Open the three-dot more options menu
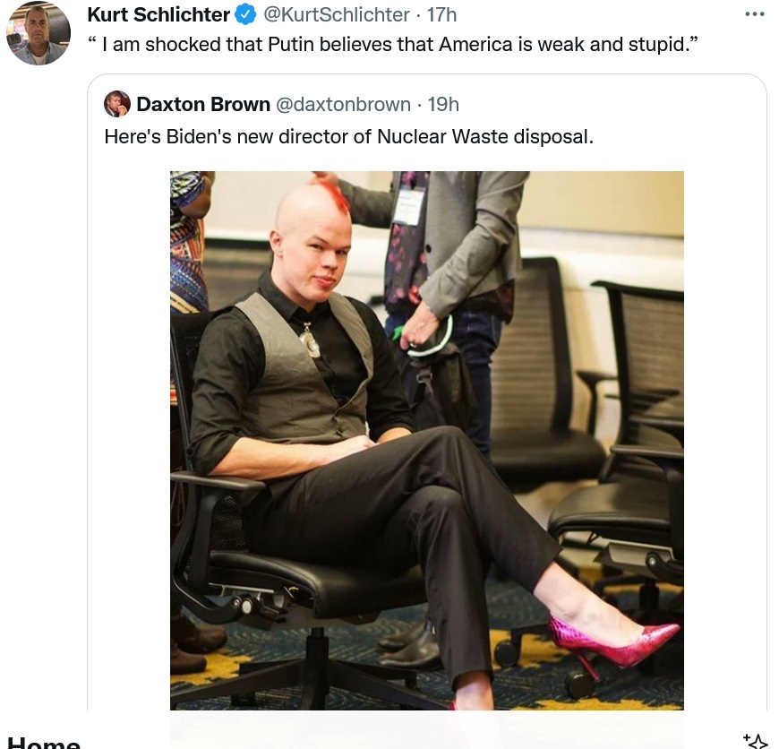 pyautogui.click(x=755, y=14)
